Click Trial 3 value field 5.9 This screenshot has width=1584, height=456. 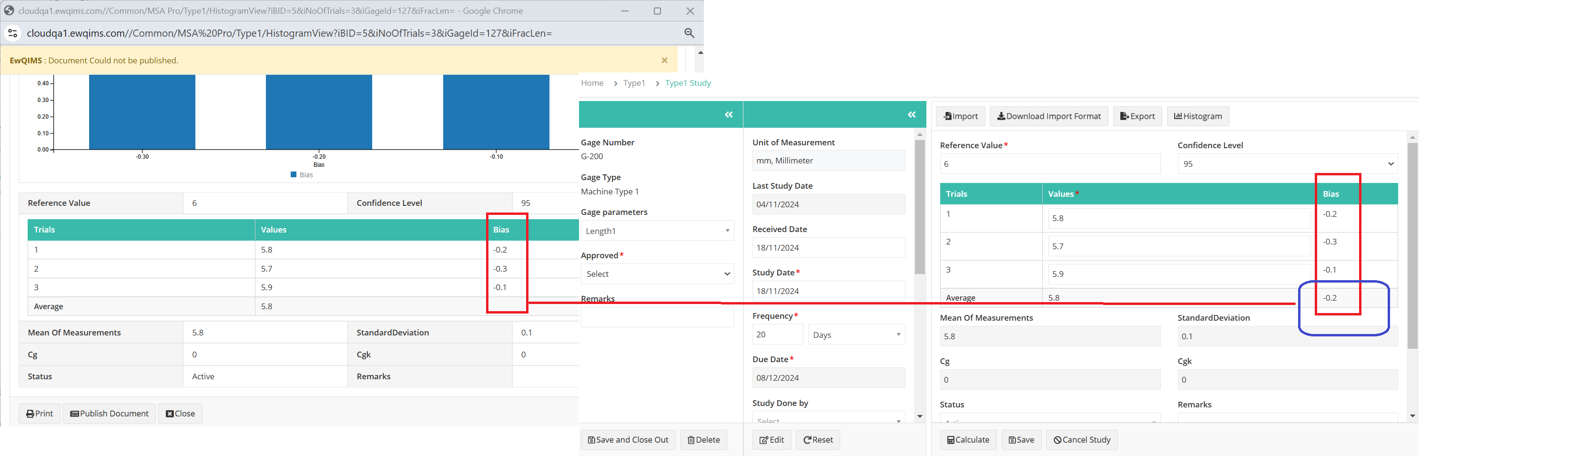point(1179,274)
